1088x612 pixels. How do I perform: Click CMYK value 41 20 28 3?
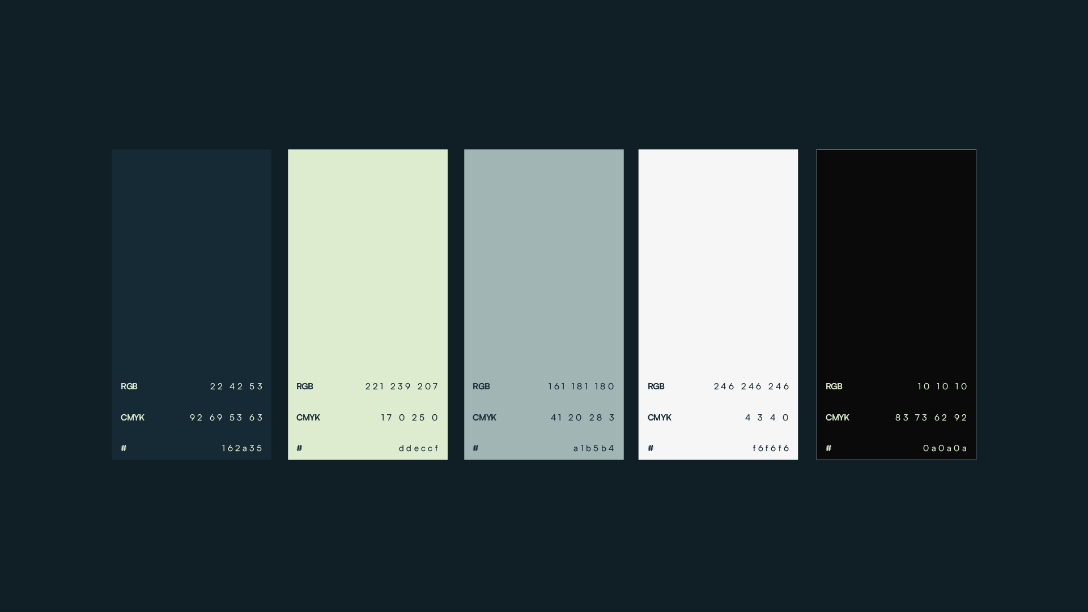[583, 418]
